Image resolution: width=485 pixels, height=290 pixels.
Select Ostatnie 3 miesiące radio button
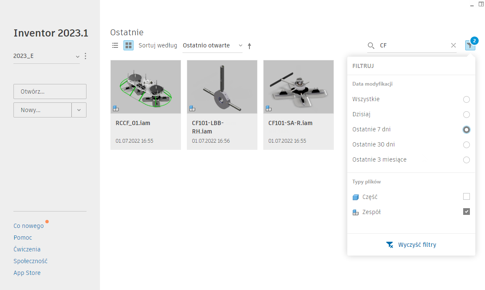click(467, 160)
